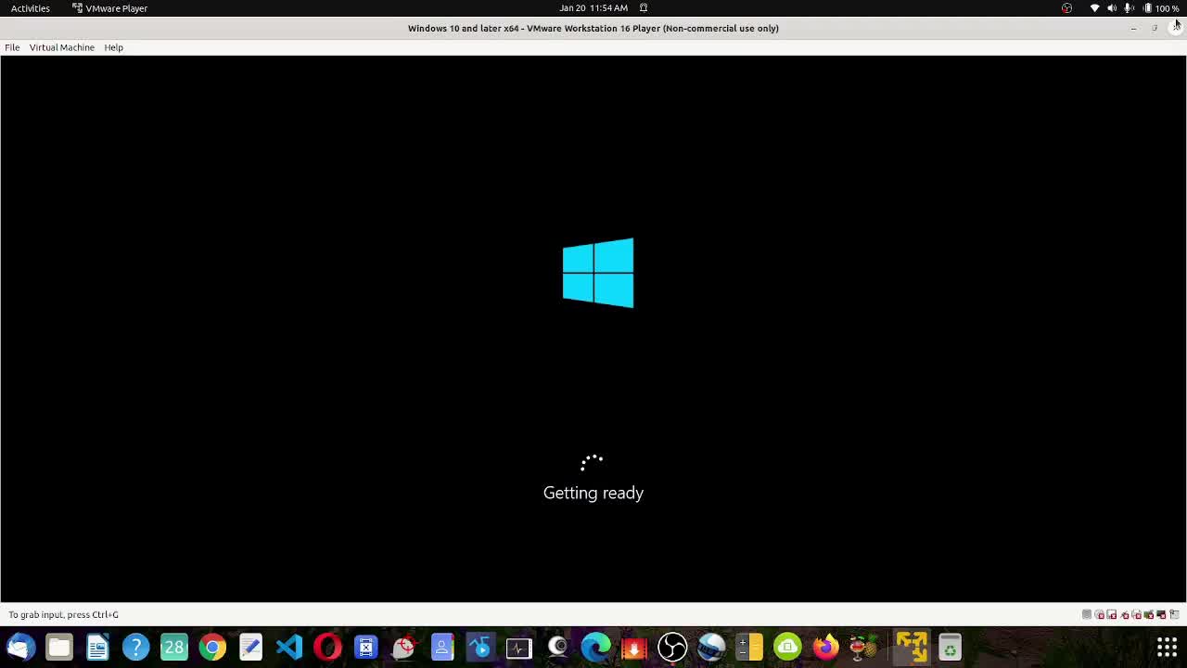1187x668 pixels.
Task: Click the microphone indicator in top bar
Action: click(1129, 8)
